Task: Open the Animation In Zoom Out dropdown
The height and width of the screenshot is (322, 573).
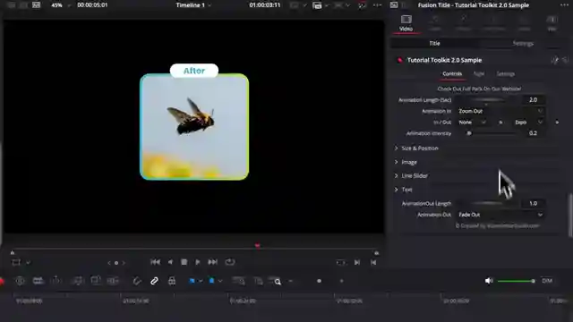Action: coord(500,111)
